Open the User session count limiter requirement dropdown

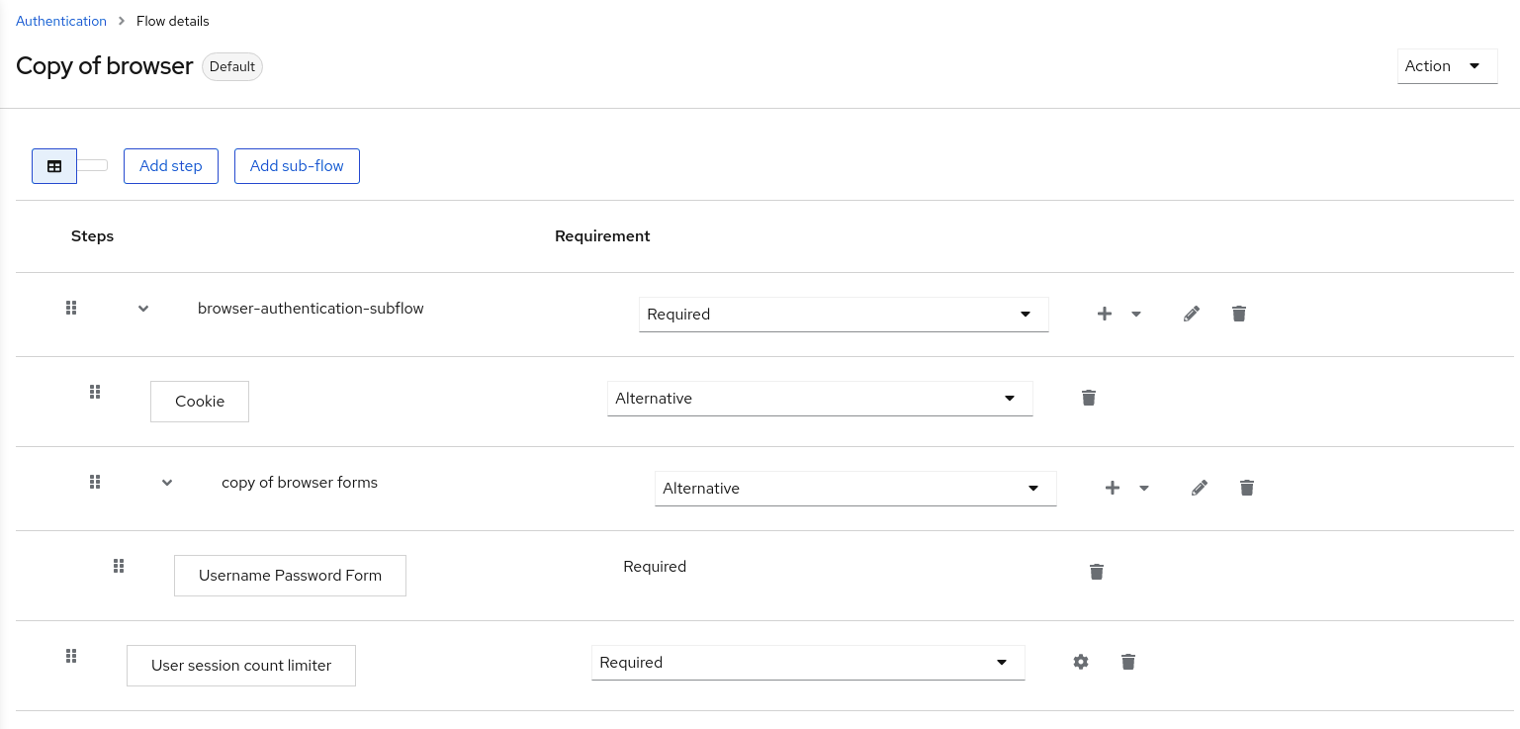pyautogui.click(x=807, y=662)
